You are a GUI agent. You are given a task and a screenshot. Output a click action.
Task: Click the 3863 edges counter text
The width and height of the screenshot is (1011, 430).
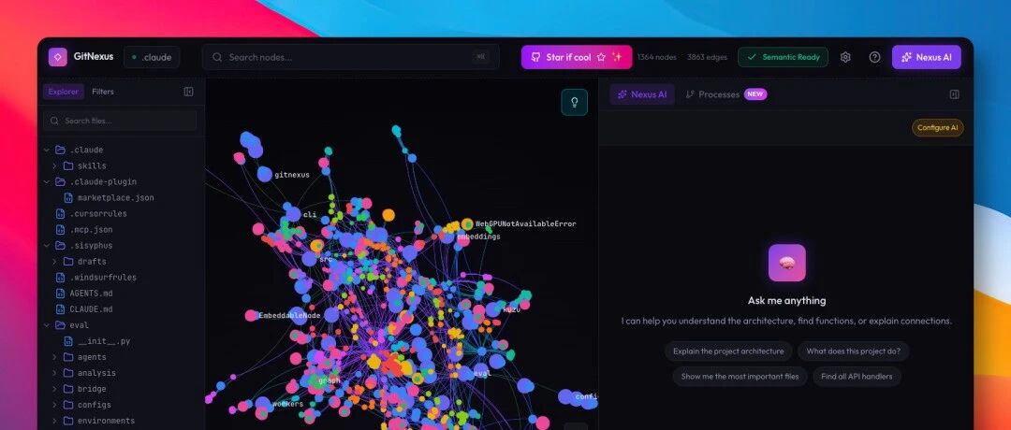[x=707, y=57]
